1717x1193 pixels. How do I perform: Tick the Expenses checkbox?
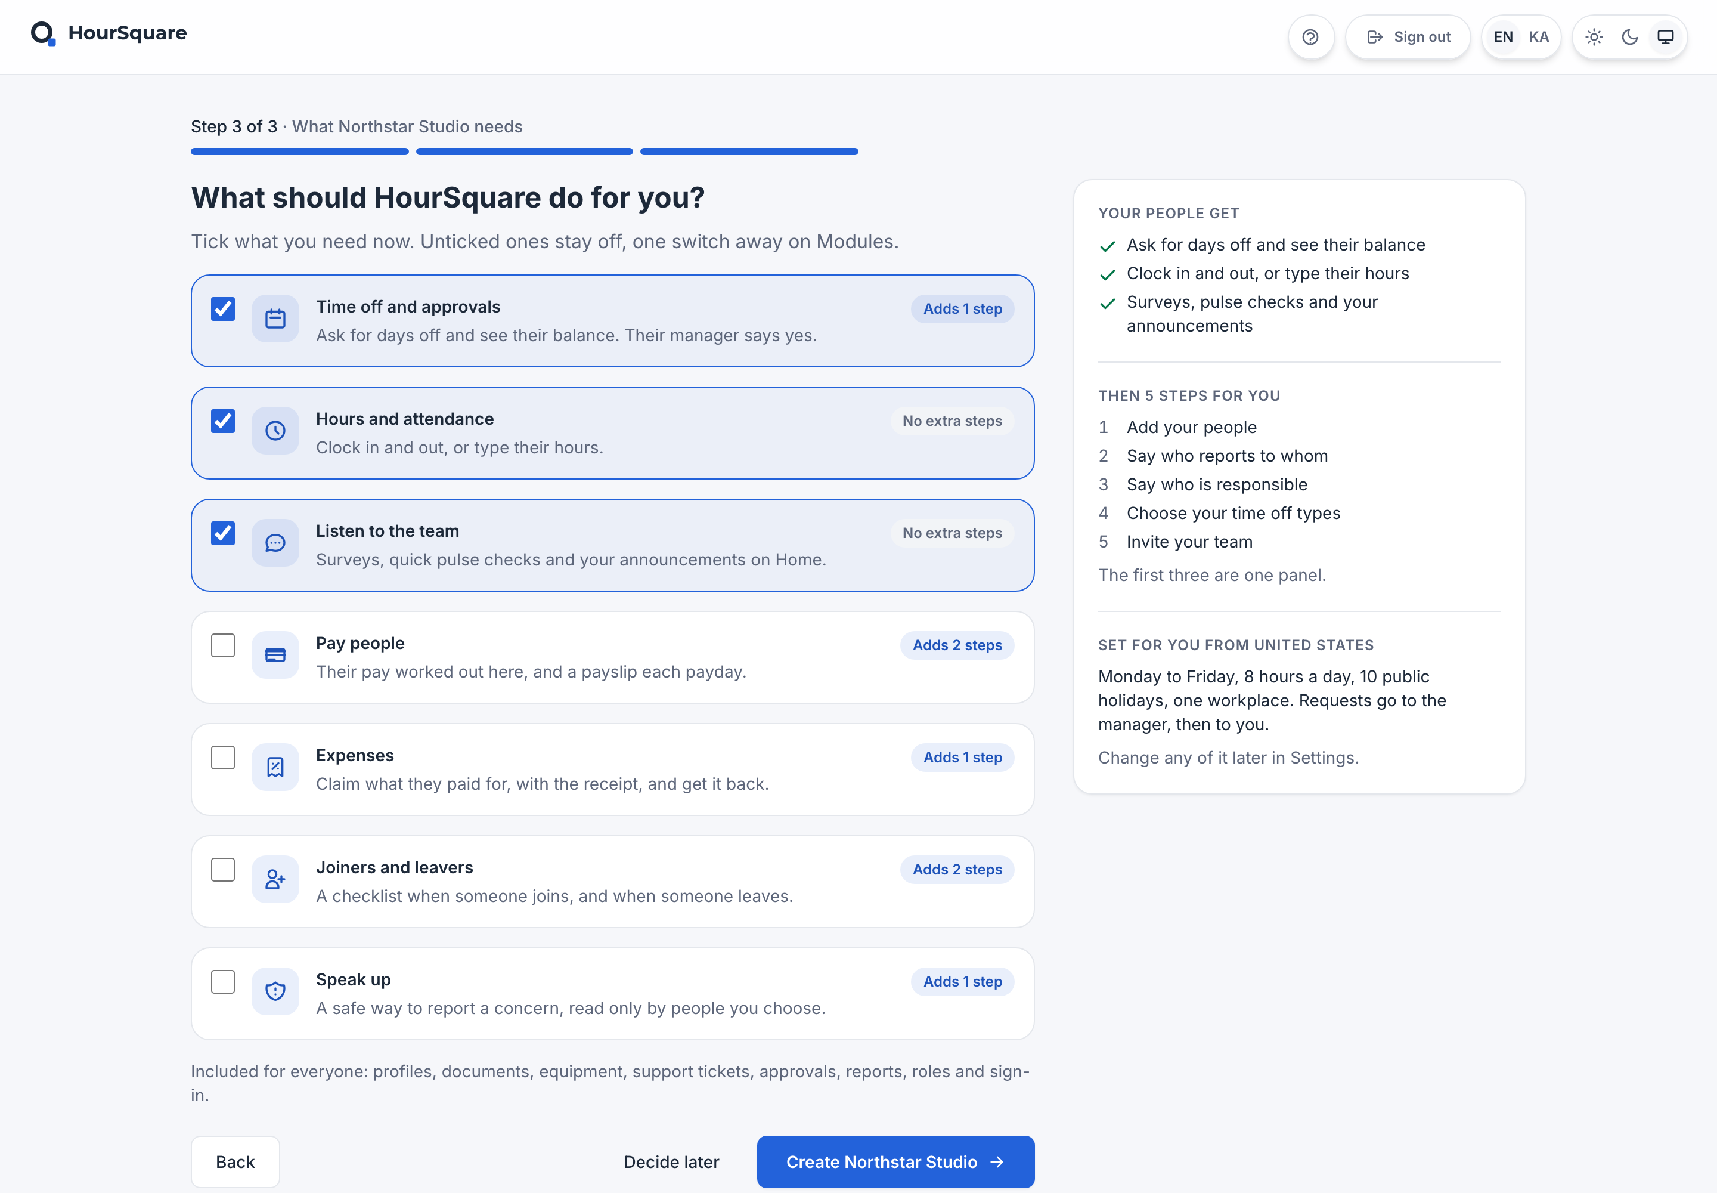pyautogui.click(x=222, y=757)
